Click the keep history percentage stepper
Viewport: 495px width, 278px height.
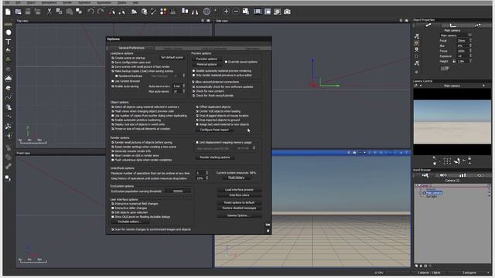pos(207,178)
